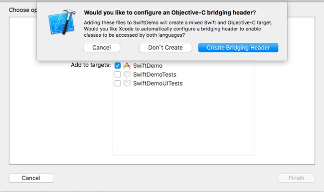The image size is (324, 192).
Task: Cancel the bridging header dialog
Action: (x=102, y=48)
